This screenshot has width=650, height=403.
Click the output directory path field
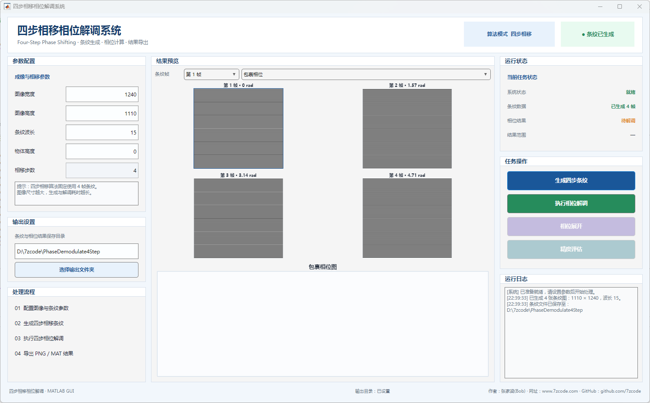pos(77,251)
